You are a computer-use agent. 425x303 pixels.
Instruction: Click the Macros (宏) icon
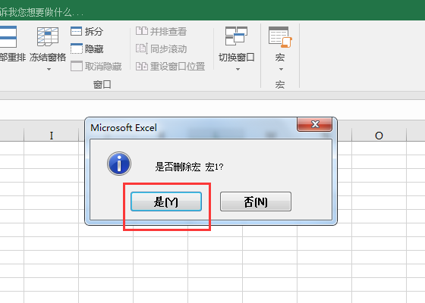[x=280, y=37]
